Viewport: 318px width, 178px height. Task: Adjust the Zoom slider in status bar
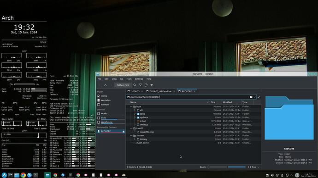[x=217, y=167]
